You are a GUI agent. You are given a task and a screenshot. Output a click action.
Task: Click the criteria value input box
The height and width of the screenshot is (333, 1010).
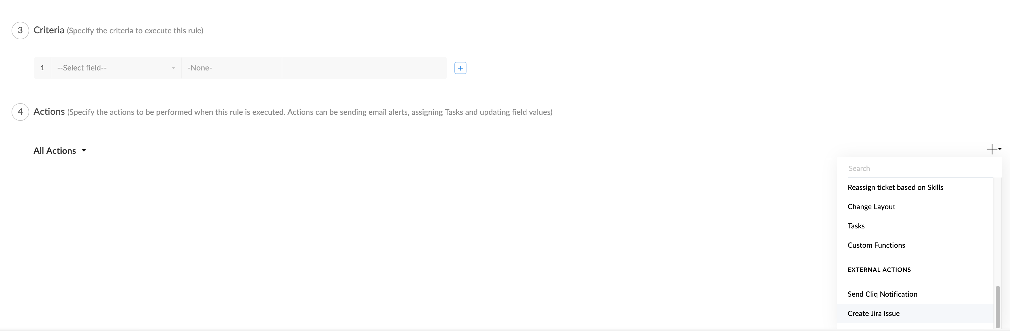click(364, 68)
